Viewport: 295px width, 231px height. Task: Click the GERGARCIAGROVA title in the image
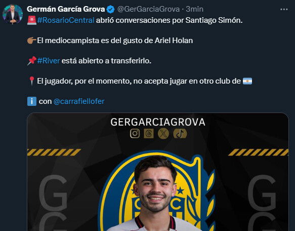click(x=158, y=122)
